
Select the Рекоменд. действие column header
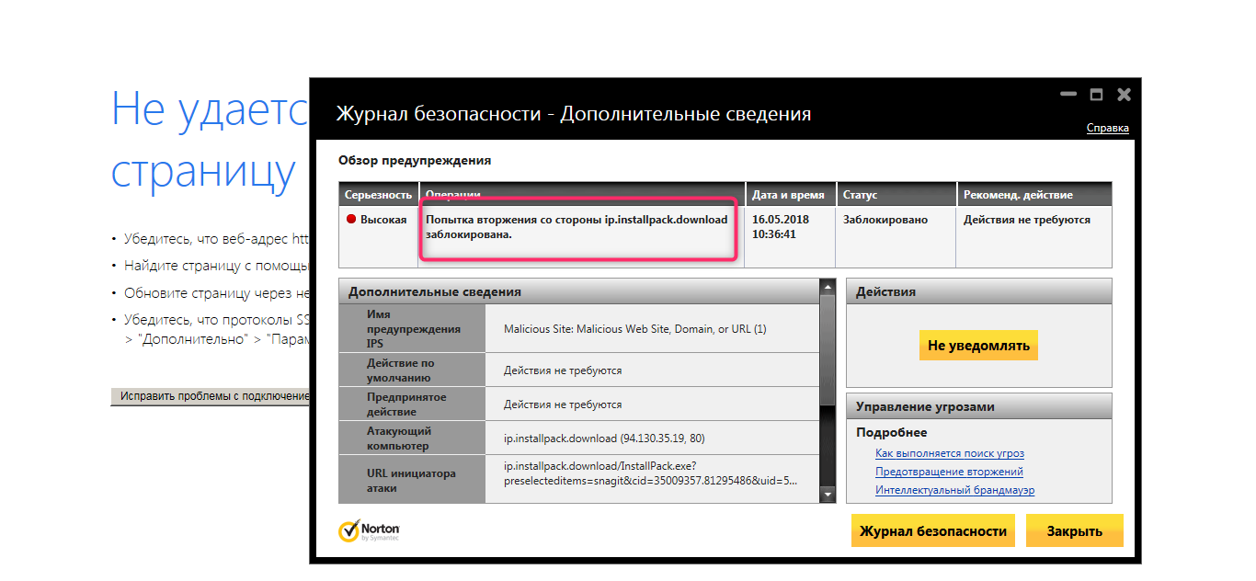pos(1034,195)
